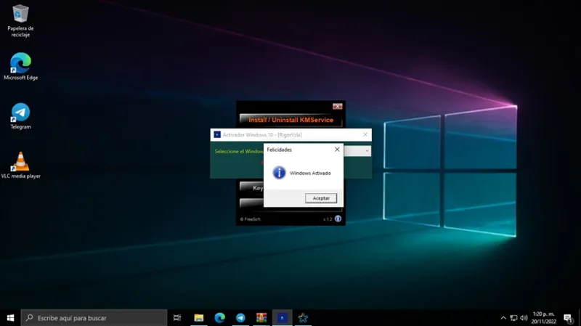Click the taskbar search box
Screen dimensions: 581x326
point(94,318)
